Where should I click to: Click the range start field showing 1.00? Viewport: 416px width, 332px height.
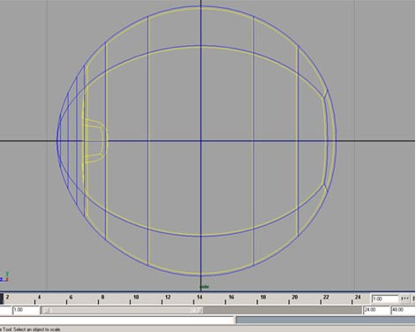[26, 310]
